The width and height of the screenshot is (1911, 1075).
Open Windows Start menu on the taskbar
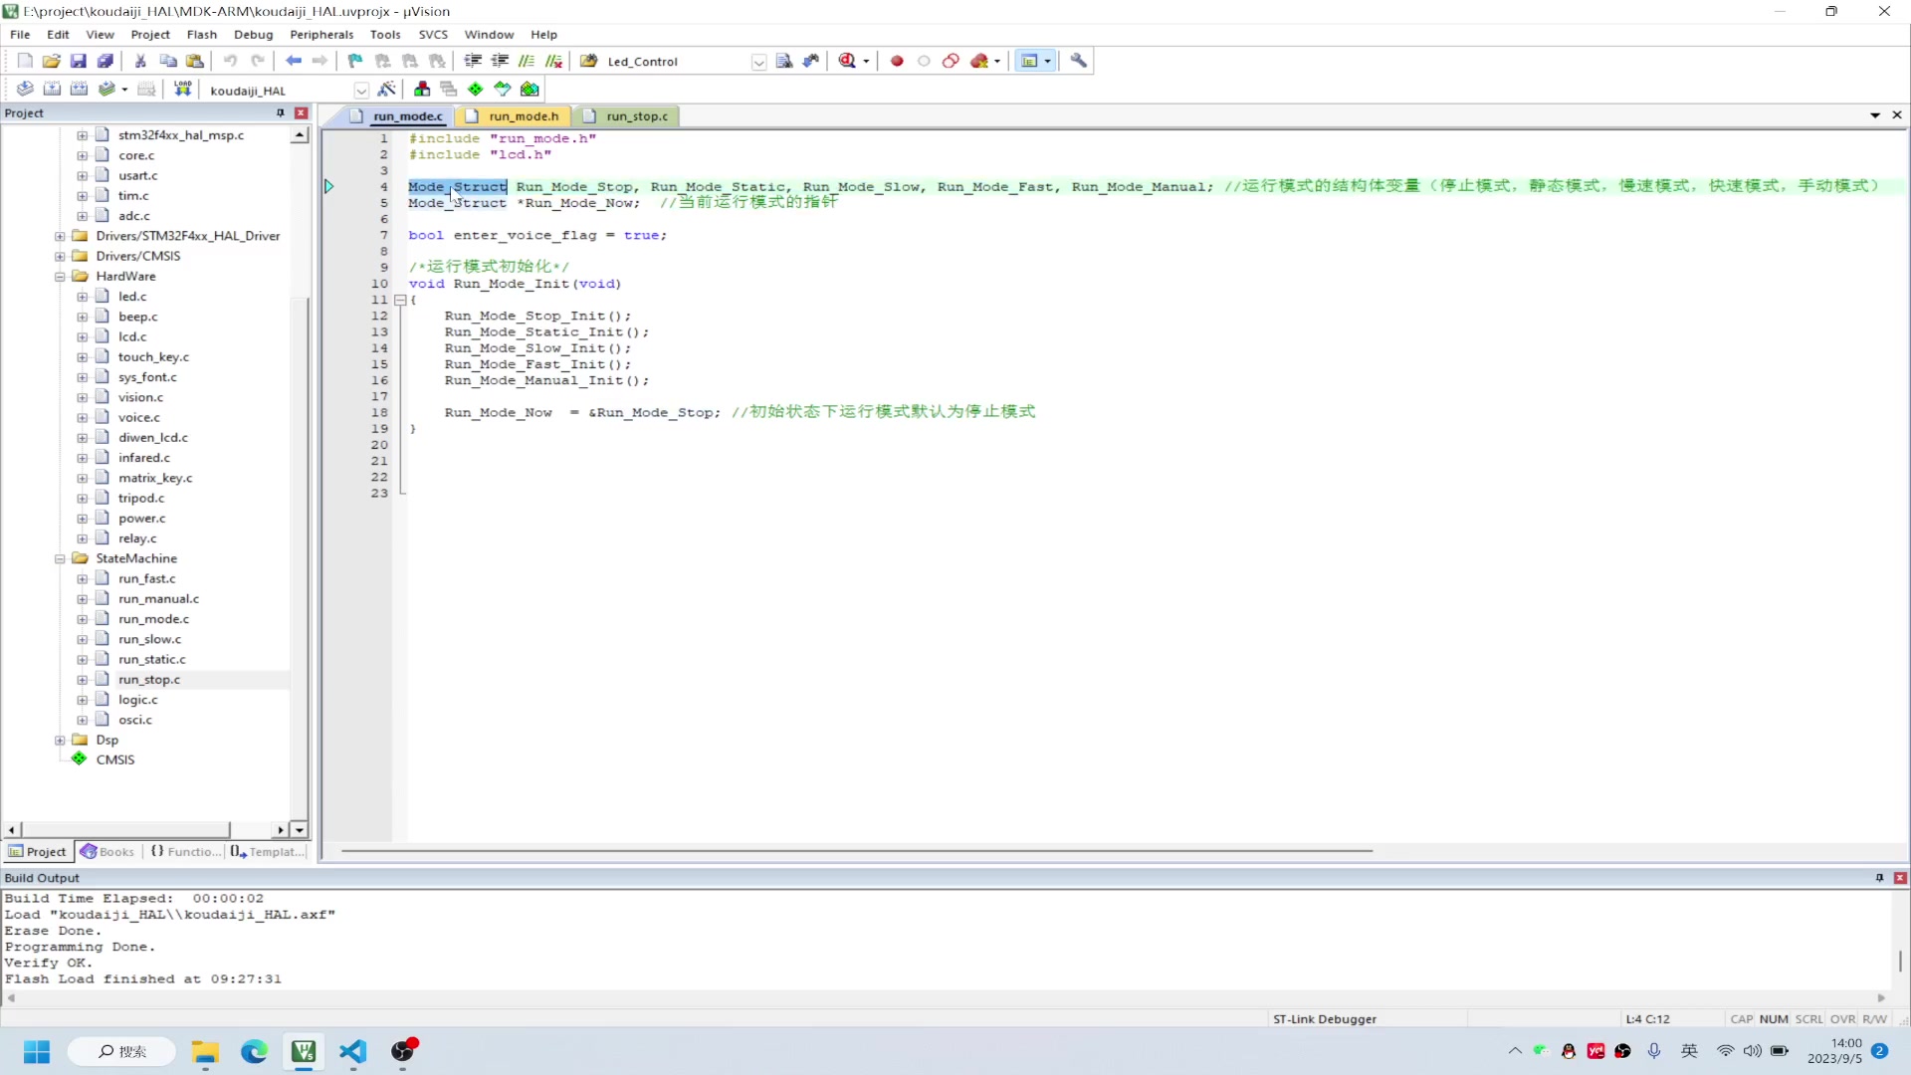tap(37, 1051)
